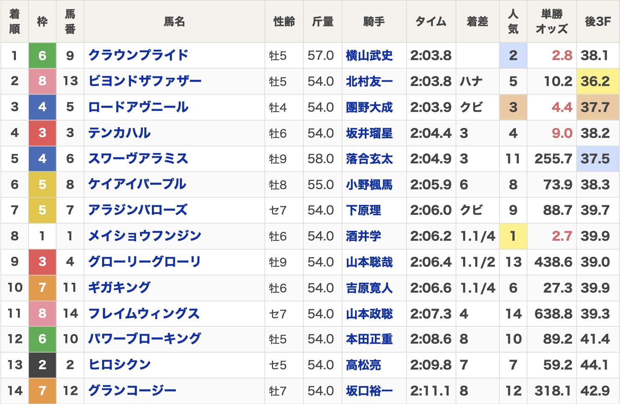
Task: Open horse グランコージー link
Action: (132, 391)
